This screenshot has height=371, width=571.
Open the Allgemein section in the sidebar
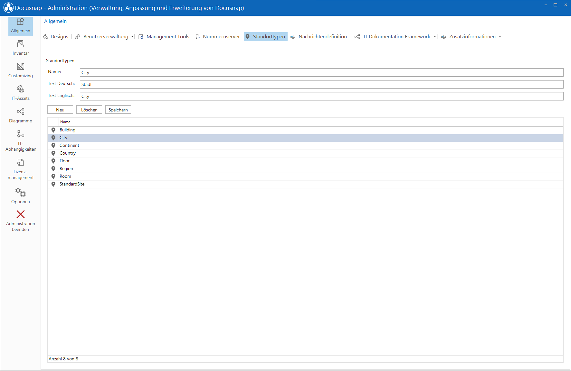click(21, 26)
